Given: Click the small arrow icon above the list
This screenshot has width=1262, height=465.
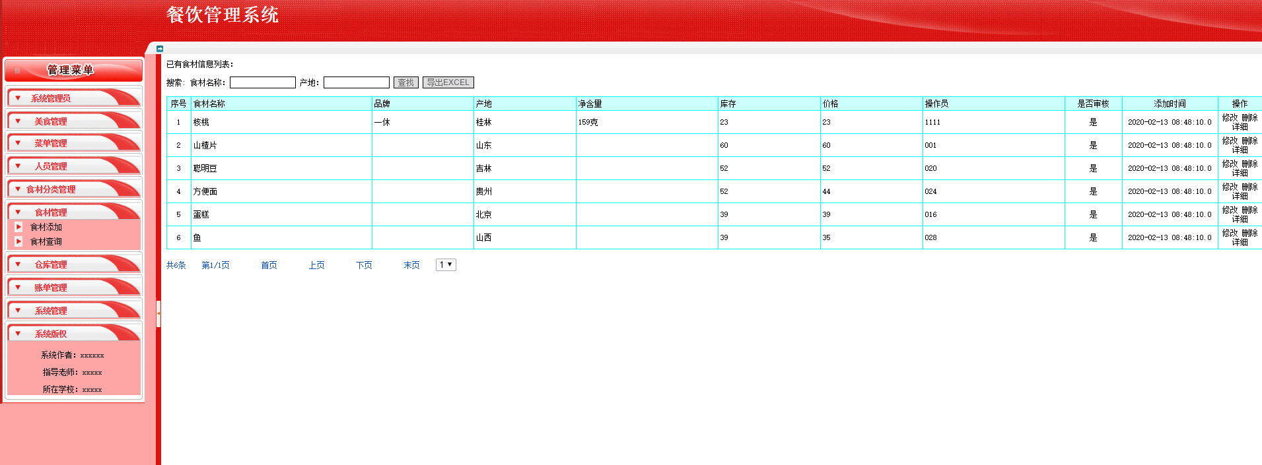Looking at the screenshot, I should point(160,49).
